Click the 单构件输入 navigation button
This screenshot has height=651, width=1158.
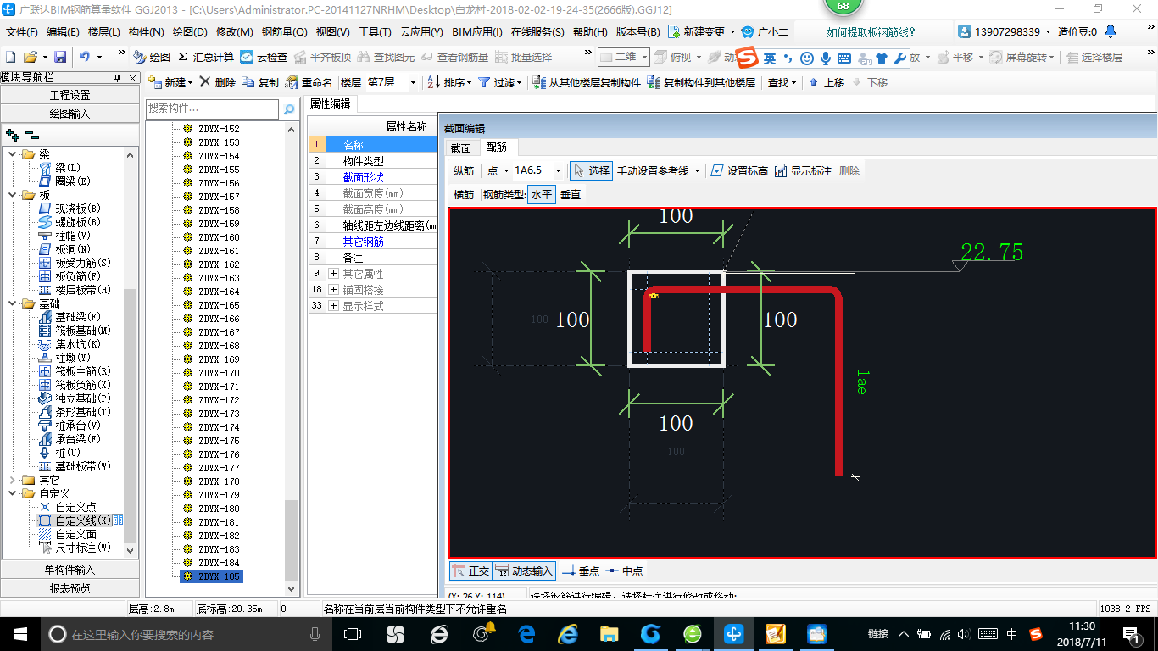click(70, 570)
